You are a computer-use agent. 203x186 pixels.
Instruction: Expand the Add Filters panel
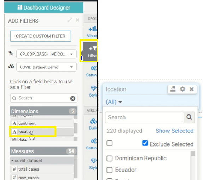pyautogui.click(x=70, y=20)
